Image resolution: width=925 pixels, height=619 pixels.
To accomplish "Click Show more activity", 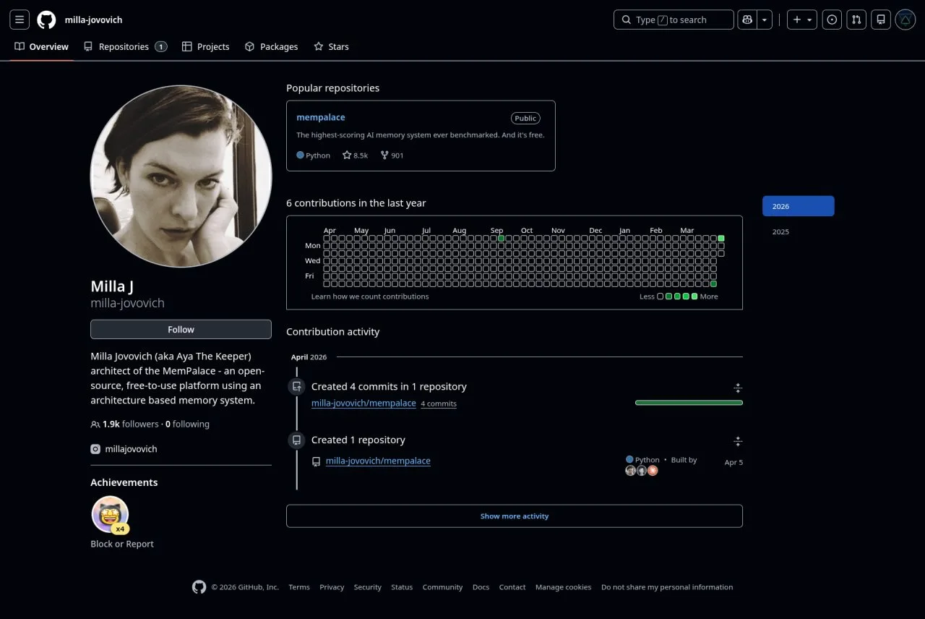I will point(515,516).
